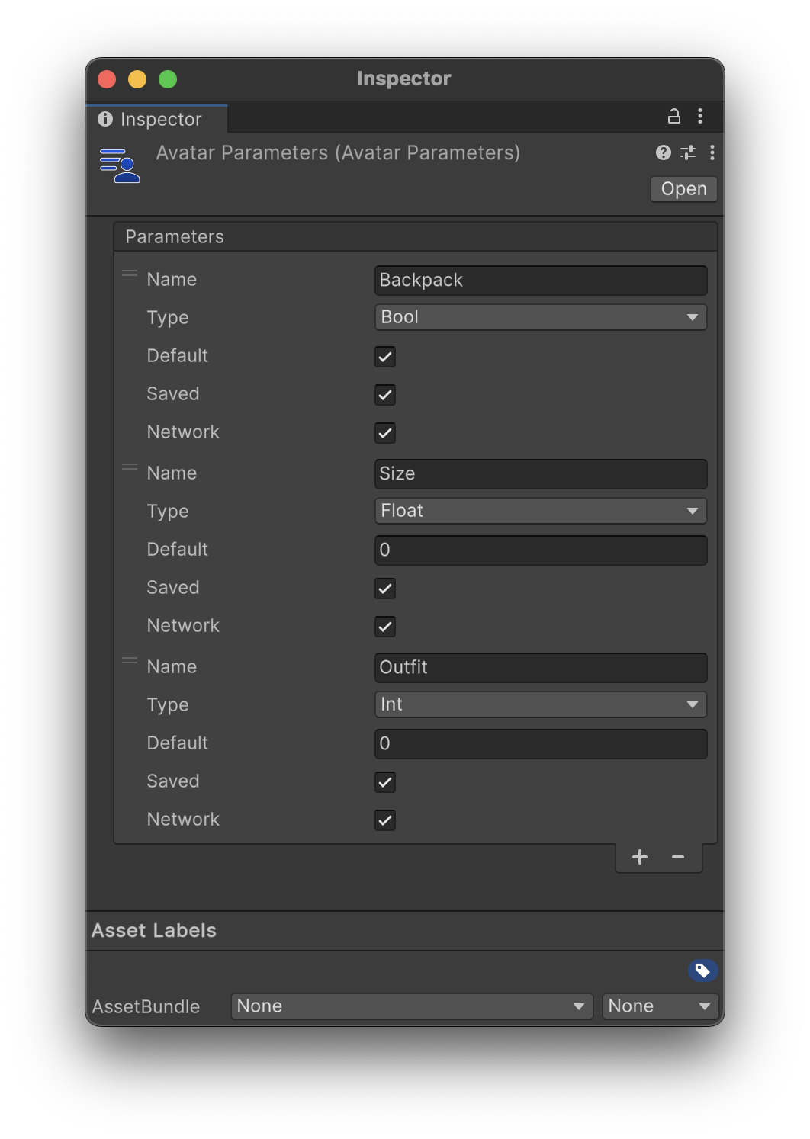Open the AssetBundle variant None dropdown
Screen dimensions: 810x1139
660,1006
